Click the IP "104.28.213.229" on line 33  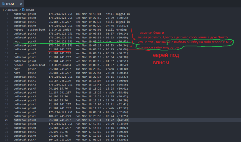coord(60,140)
